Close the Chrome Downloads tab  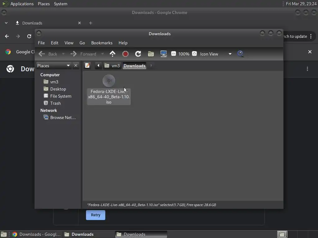pos(79,23)
